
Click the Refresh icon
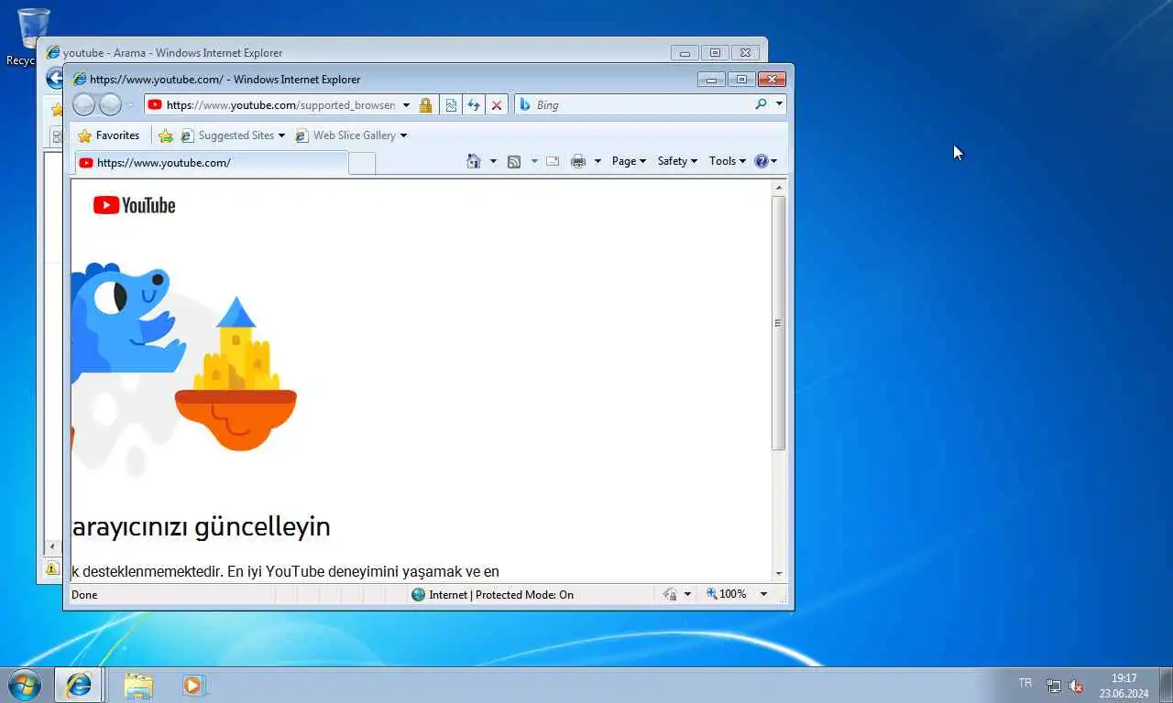tap(474, 105)
